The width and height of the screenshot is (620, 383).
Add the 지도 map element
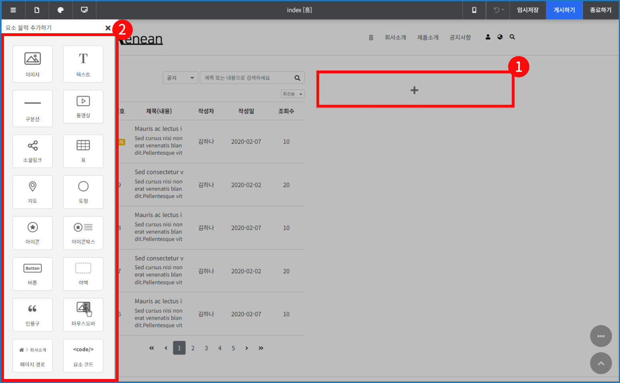pos(32,192)
